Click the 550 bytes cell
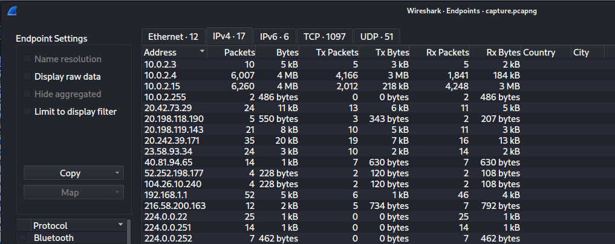The image size is (615, 244). tap(278, 118)
